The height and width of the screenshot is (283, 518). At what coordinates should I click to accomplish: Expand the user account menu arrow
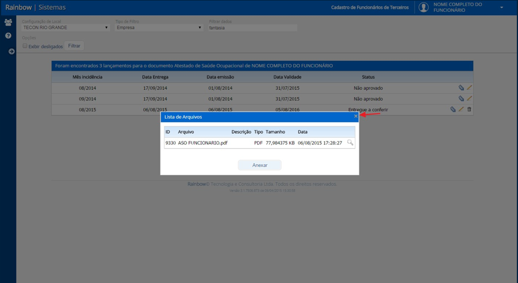502,7
